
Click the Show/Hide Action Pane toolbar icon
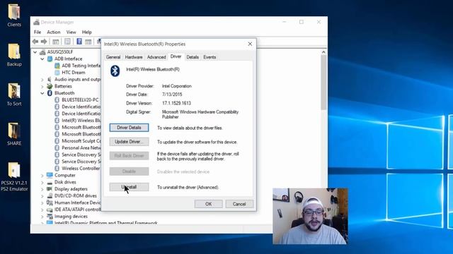pyautogui.click(x=88, y=42)
